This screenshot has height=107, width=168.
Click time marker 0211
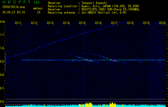click(18, 23)
